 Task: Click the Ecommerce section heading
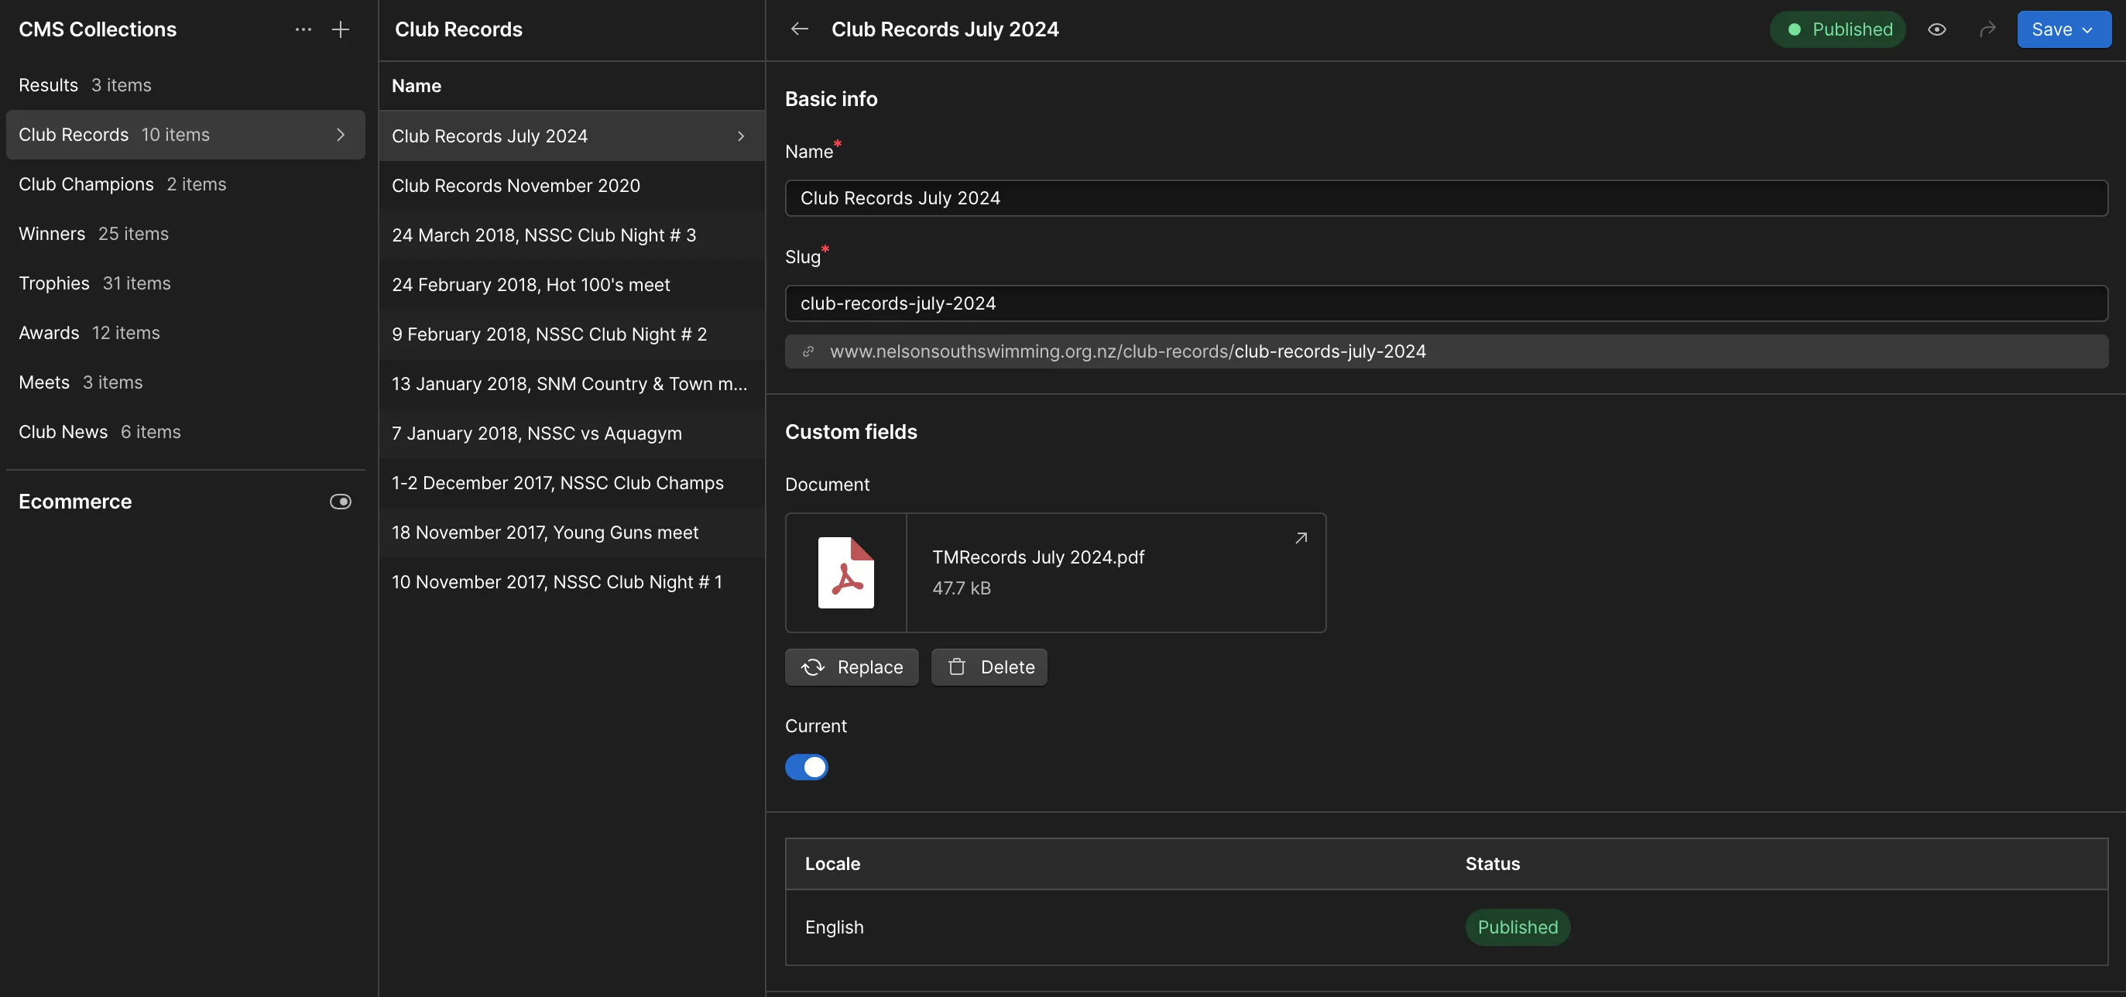[75, 502]
